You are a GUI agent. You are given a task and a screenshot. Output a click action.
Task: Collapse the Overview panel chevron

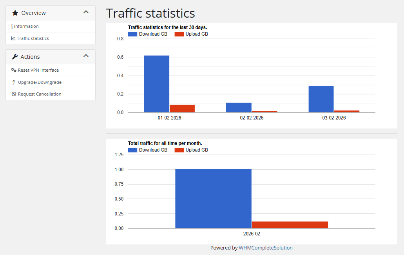pos(86,13)
